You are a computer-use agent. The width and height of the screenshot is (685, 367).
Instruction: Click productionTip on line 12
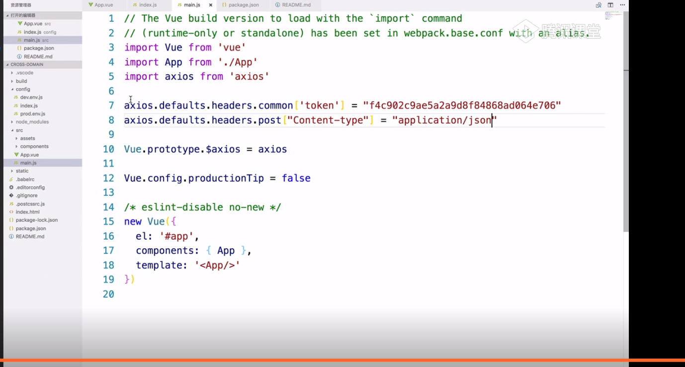226,178
